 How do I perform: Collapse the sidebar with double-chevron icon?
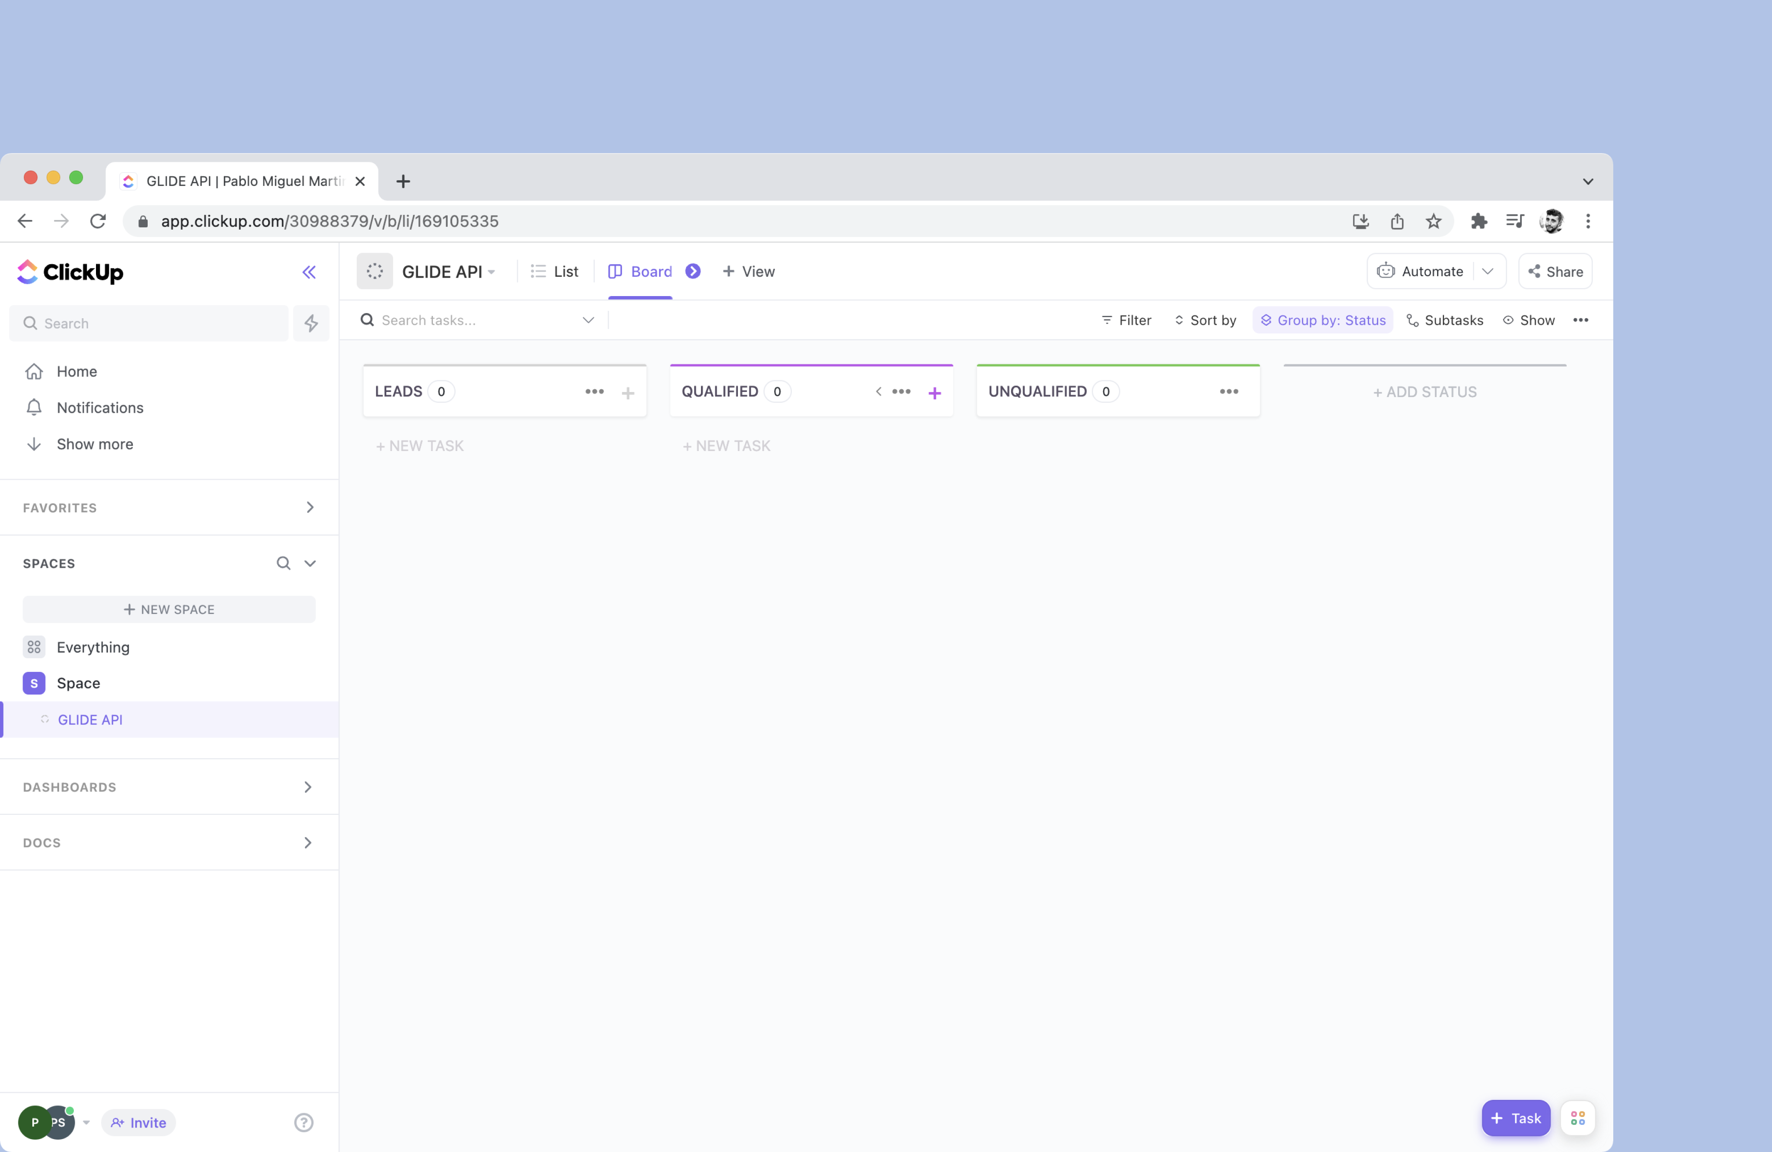click(x=309, y=273)
